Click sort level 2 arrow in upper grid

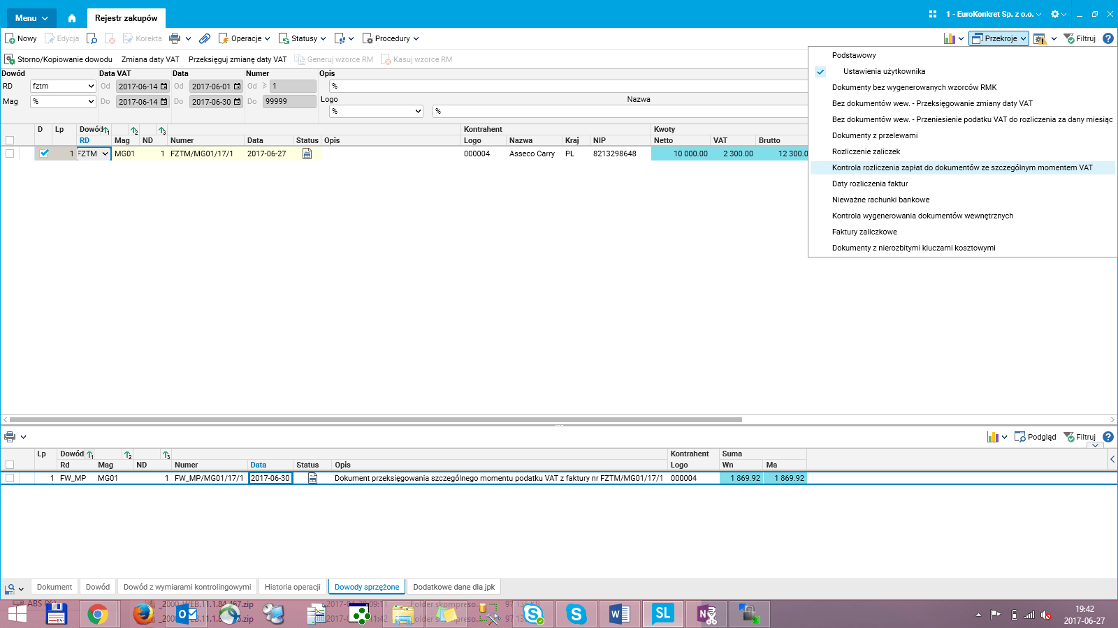[x=134, y=130]
